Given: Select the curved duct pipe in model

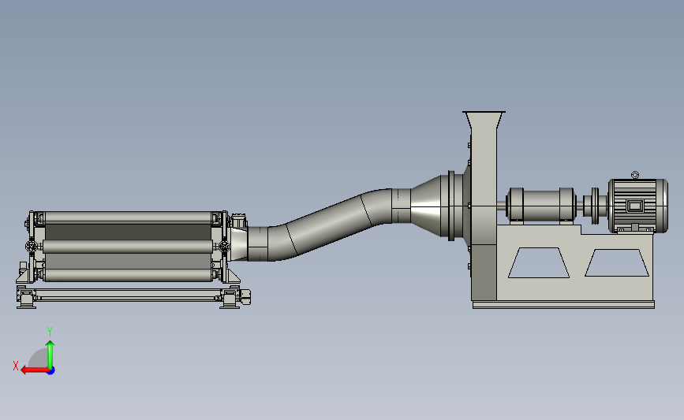Looking at the screenshot, I should pyautogui.click(x=329, y=225).
